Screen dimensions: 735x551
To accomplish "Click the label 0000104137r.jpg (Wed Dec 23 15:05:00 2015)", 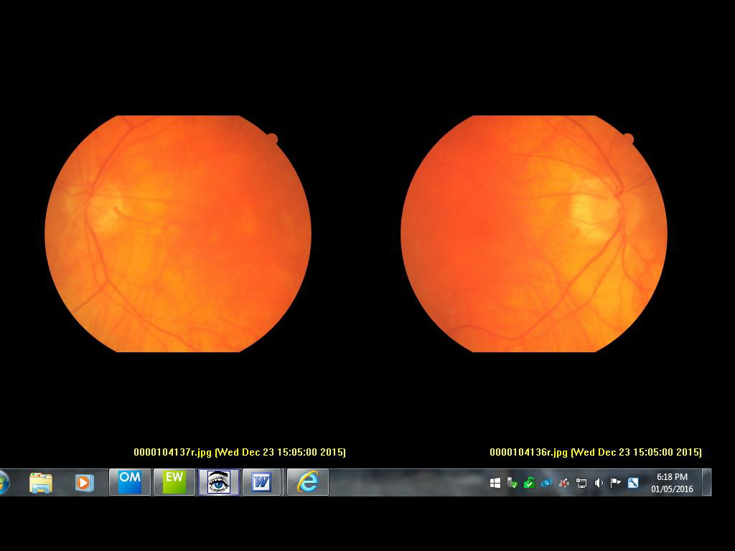I will tap(240, 452).
